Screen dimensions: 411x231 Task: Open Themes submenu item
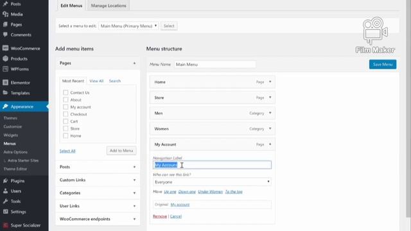coord(10,118)
